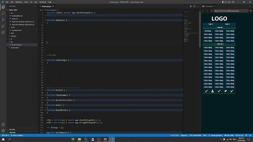This screenshot has height=142, width=253.
Task: Open the File Explorer taskbar icon
Action: pos(79,139)
